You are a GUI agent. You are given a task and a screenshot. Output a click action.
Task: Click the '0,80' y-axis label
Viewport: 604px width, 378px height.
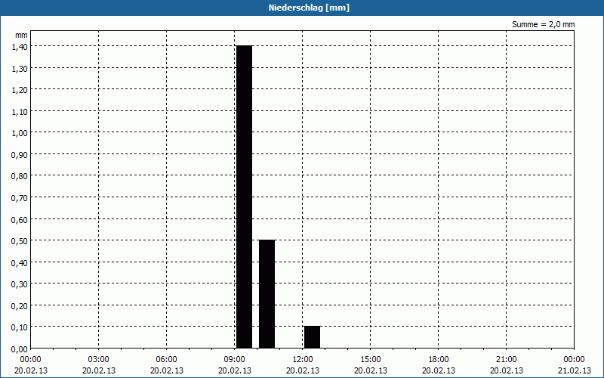[x=20, y=177]
